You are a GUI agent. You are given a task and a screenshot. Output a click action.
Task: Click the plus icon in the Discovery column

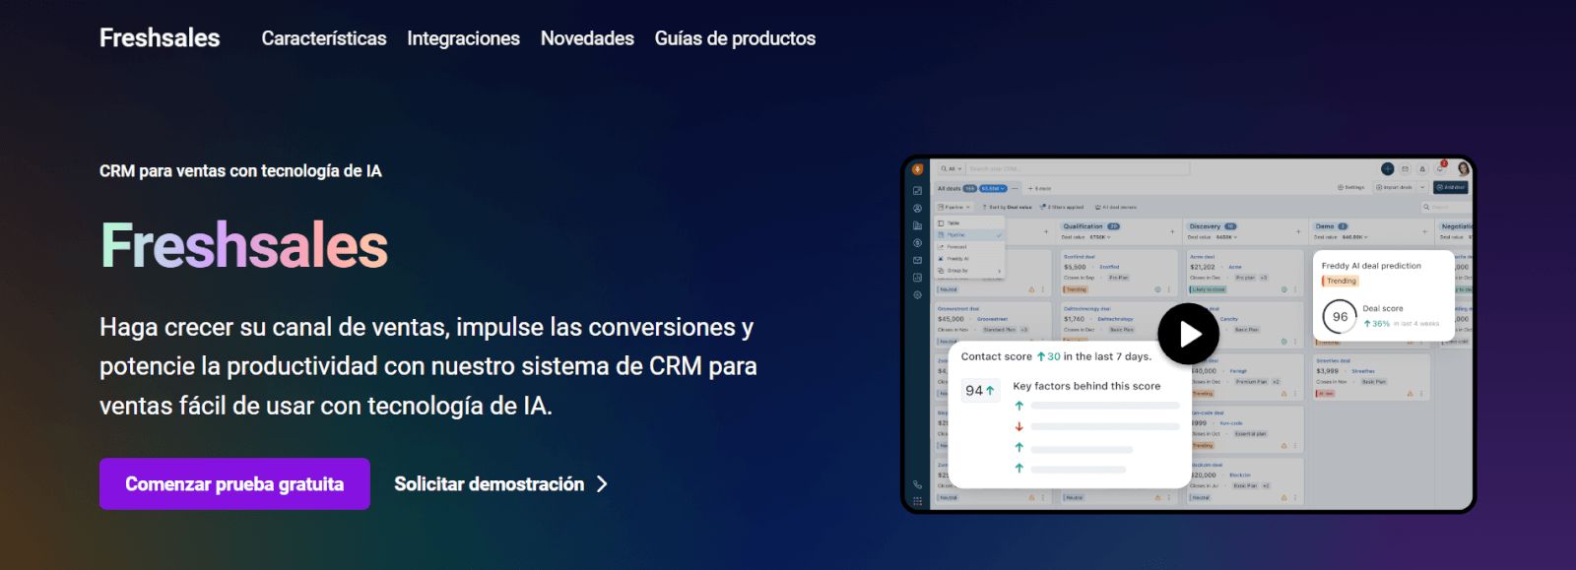(1298, 232)
